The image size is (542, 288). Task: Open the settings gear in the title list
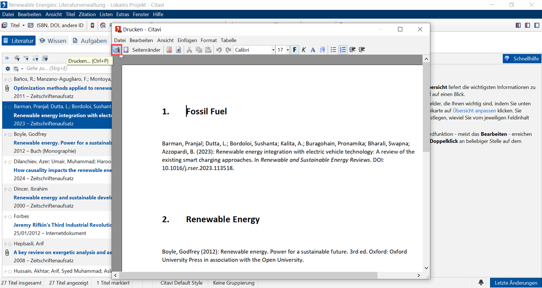click(8, 69)
